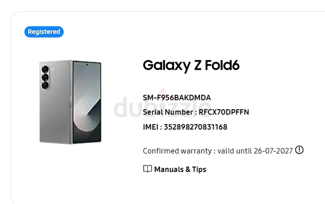Click the serial number value RFCX70DPFFN
The height and width of the screenshot is (204, 325).
tap(224, 112)
